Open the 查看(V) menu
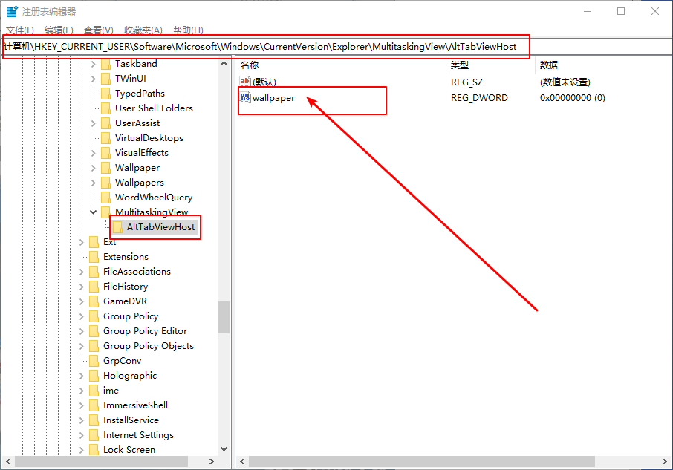 coord(98,30)
